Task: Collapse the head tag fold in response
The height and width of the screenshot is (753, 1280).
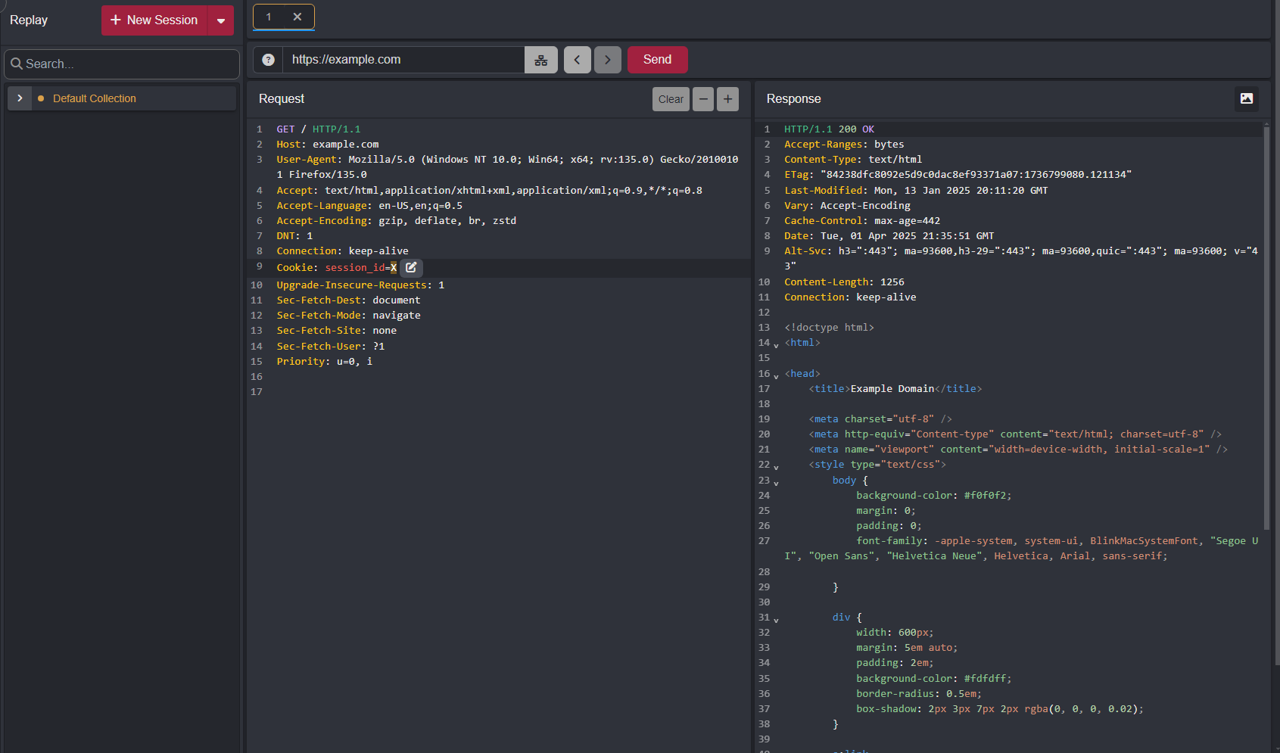Action: coord(776,376)
